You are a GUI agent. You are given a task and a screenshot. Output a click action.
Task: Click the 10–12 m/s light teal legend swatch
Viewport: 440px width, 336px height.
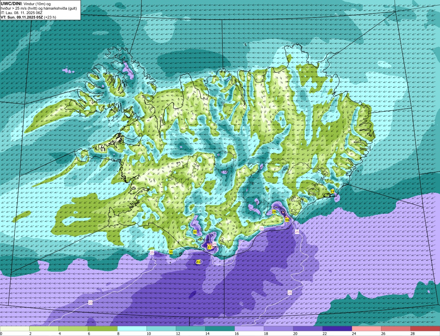pos(161,329)
